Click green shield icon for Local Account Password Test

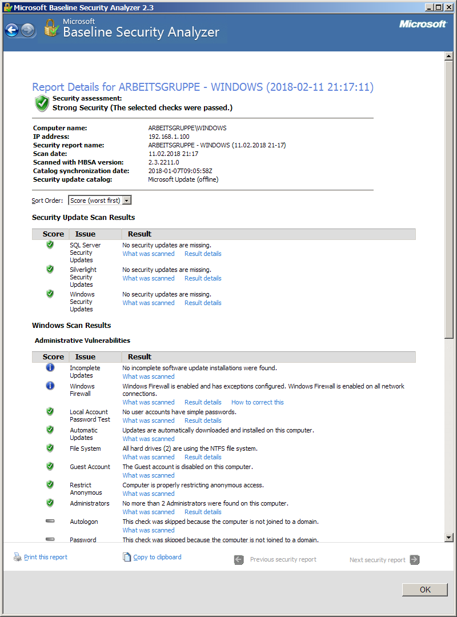click(50, 411)
